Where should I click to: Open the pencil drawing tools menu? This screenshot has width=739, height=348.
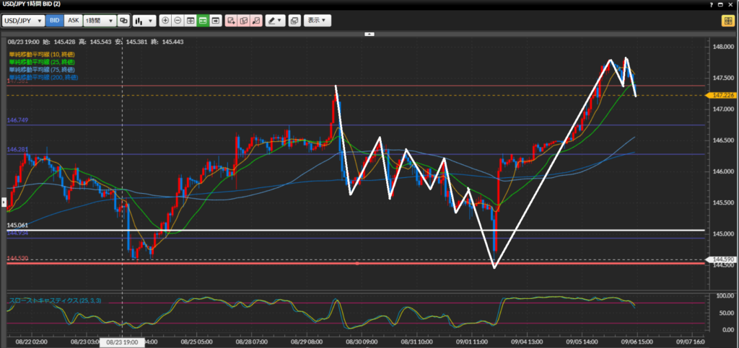275,21
